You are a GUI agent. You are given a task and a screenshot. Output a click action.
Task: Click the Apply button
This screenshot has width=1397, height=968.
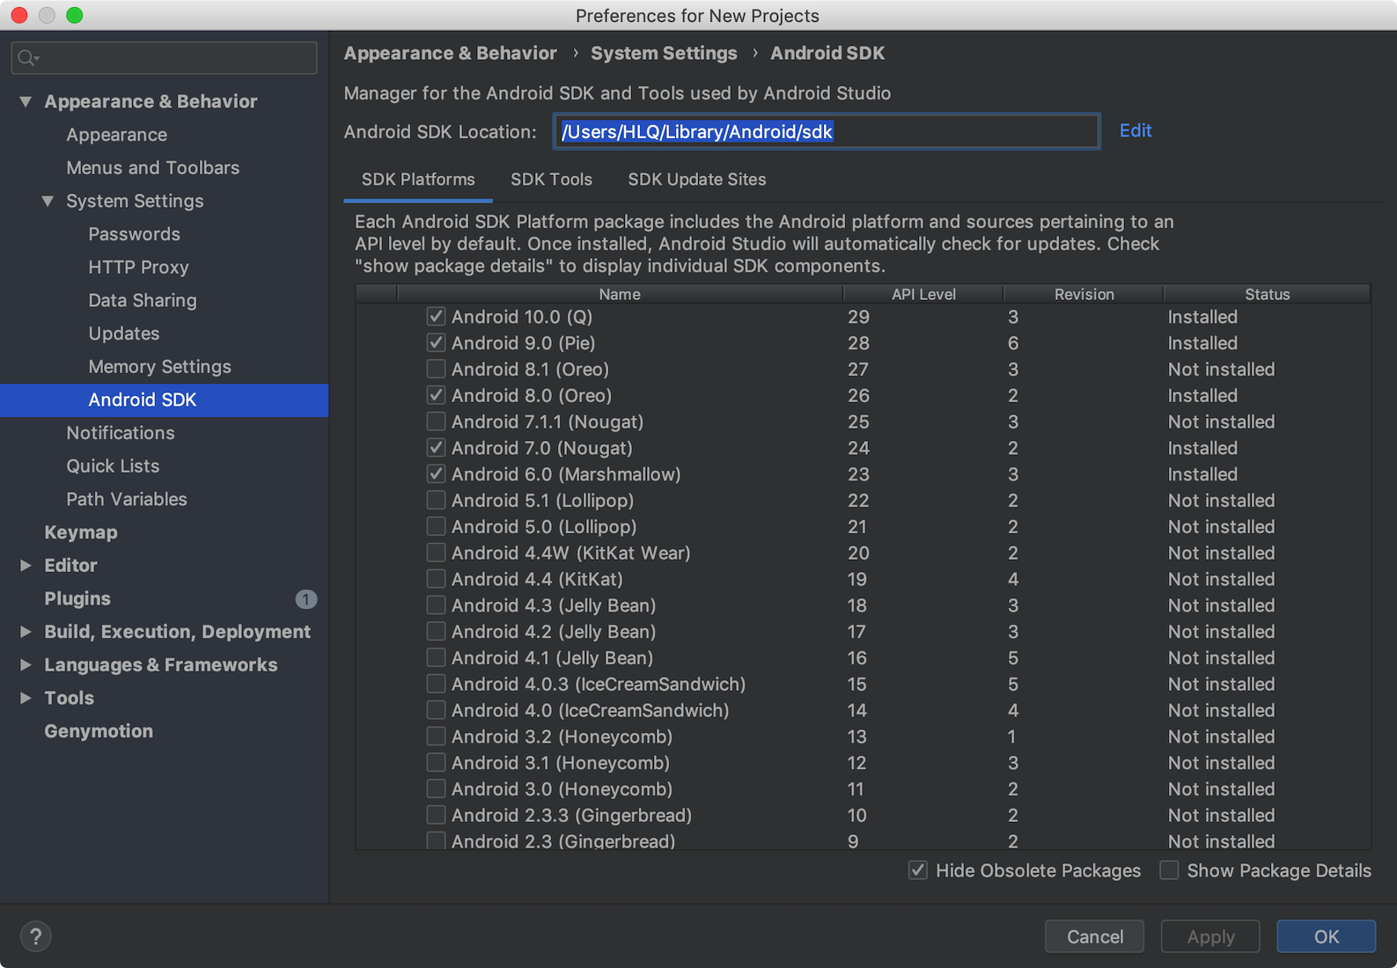pos(1210,936)
